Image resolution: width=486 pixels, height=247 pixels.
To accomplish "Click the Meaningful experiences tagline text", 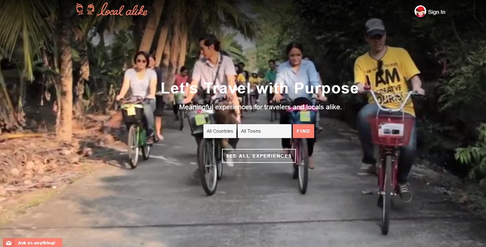I will coord(260,107).
